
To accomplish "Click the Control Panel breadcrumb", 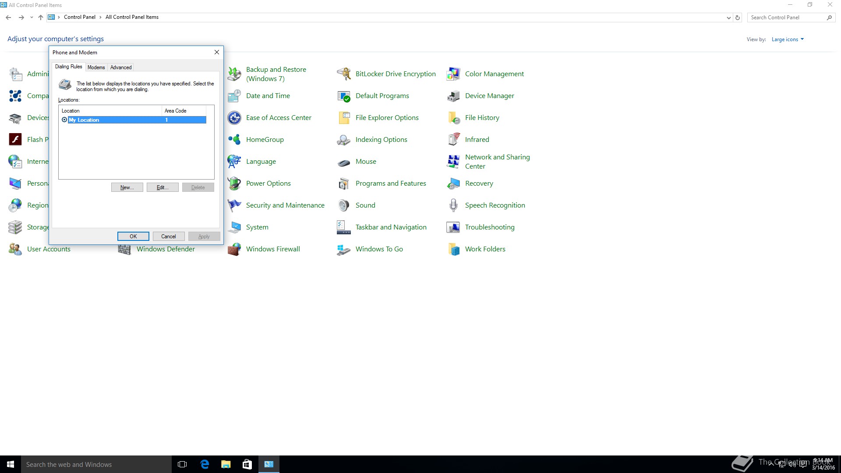I will point(80,17).
